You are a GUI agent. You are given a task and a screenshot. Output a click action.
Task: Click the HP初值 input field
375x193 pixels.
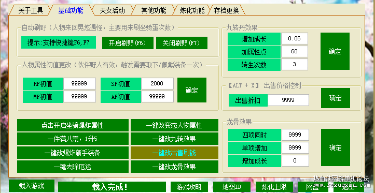(x=79, y=83)
